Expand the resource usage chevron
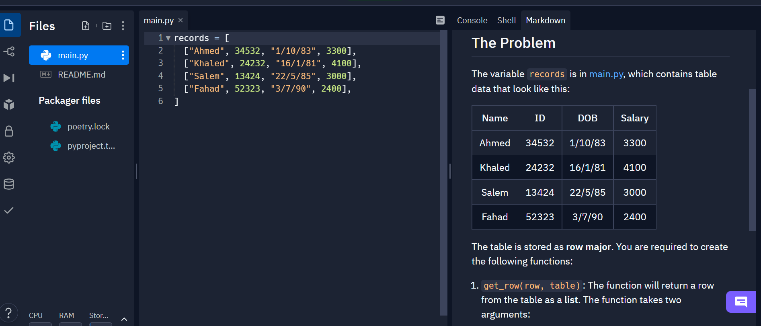Screen dimensions: 761x326 tap(124, 319)
